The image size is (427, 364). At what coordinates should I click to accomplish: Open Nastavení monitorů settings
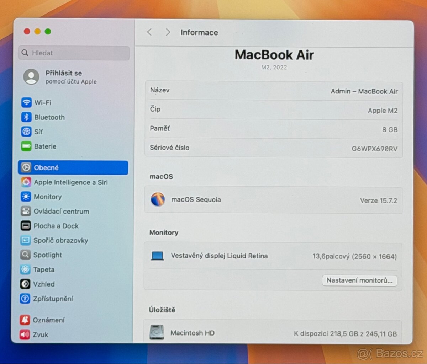359,280
